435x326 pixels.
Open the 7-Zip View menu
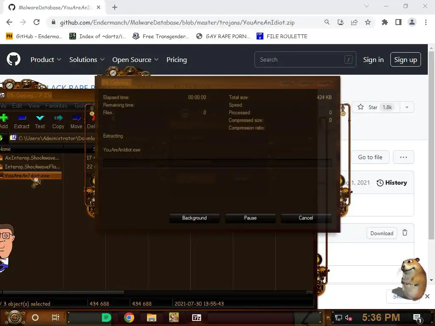pyautogui.click(x=34, y=106)
